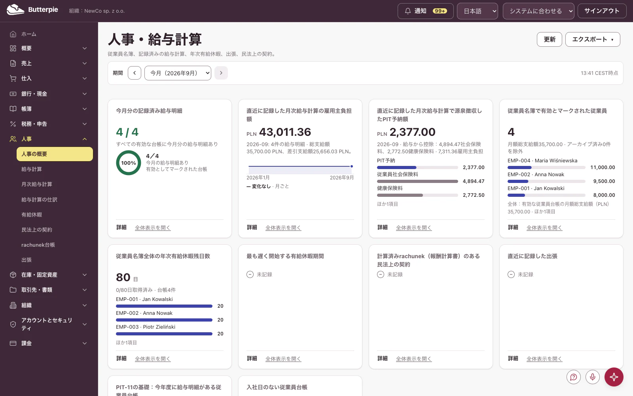Click the 99+ notification badge

click(440, 11)
